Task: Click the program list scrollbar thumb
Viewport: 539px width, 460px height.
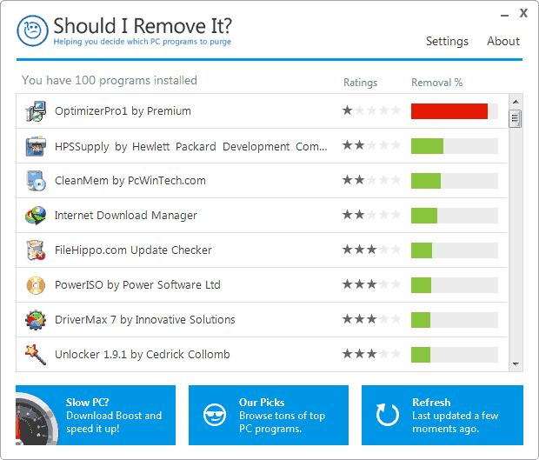Action: coord(516,118)
